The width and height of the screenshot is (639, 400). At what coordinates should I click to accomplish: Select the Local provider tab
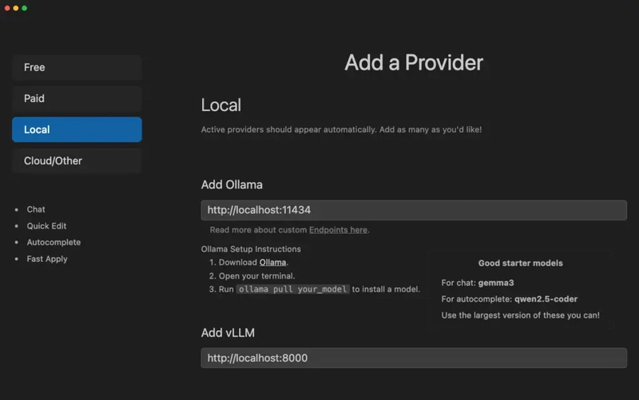tap(77, 129)
